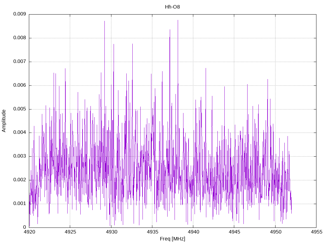This screenshot has height=243, width=325.
Task: Click the x-axis tick label 4955
Action: coord(316,232)
